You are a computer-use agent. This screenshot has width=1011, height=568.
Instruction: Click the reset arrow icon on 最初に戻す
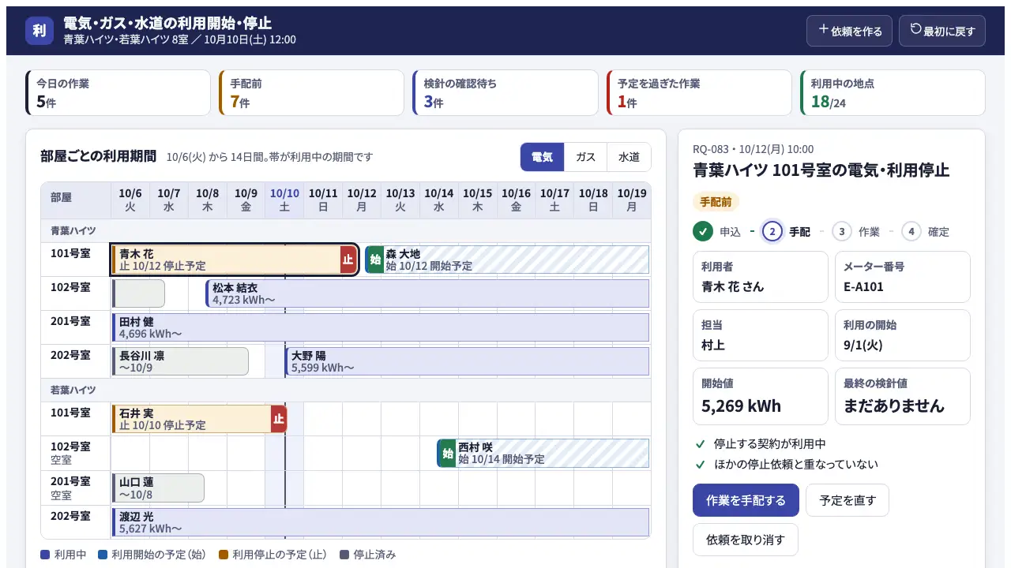click(916, 30)
